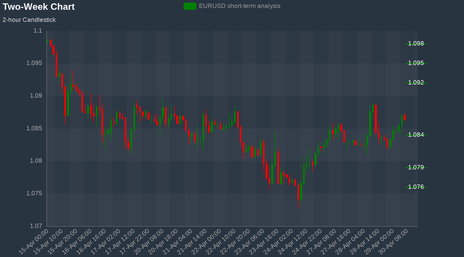Select the 1.08 y-axis tick label
The height and width of the screenshot is (257, 464).
[36, 161]
